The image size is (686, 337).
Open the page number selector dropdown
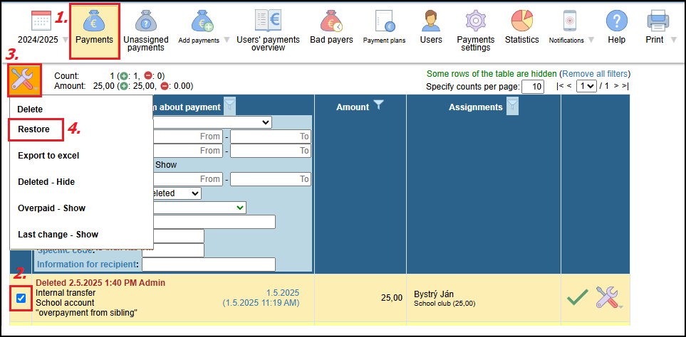[587, 86]
